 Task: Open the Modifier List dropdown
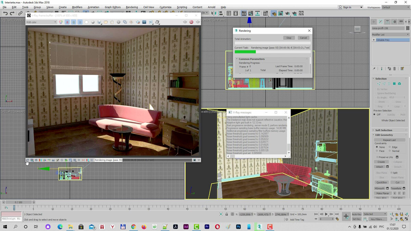point(390,34)
